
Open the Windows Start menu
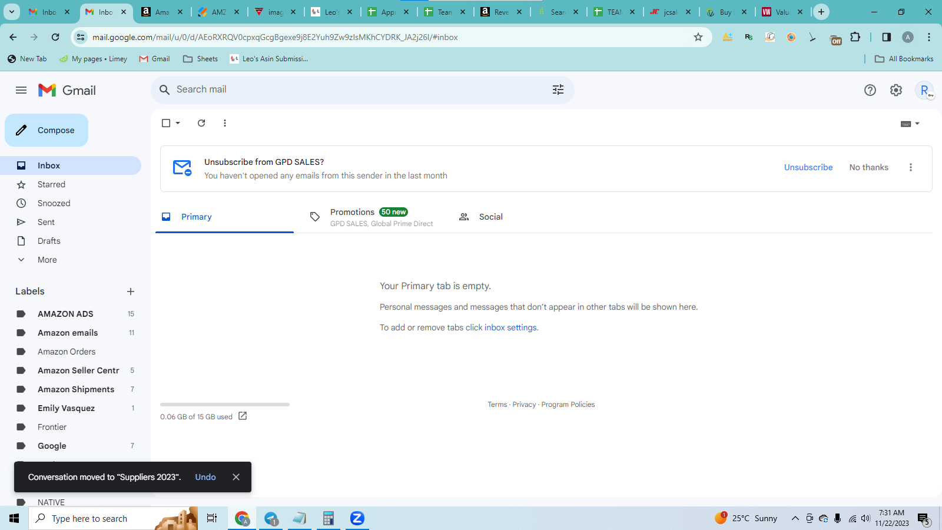(14, 518)
